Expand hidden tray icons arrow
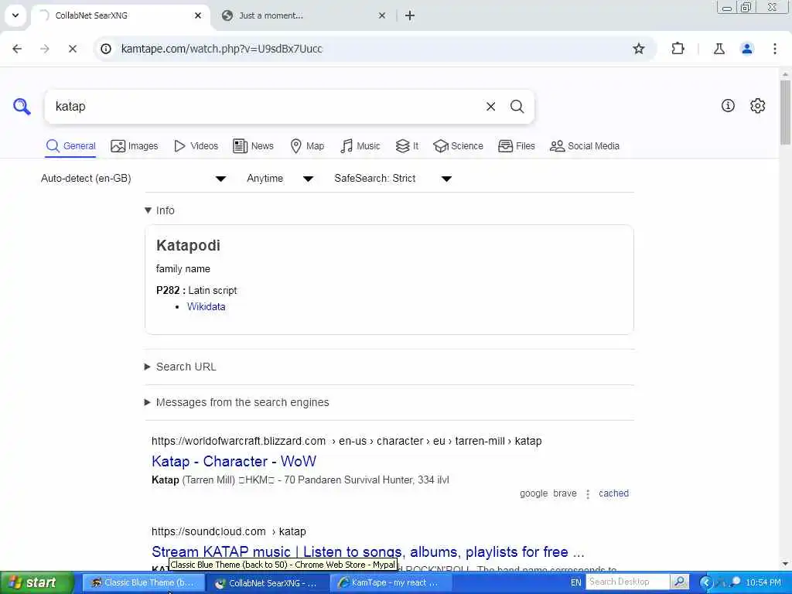Viewport: 792px width, 594px height. coord(706,582)
